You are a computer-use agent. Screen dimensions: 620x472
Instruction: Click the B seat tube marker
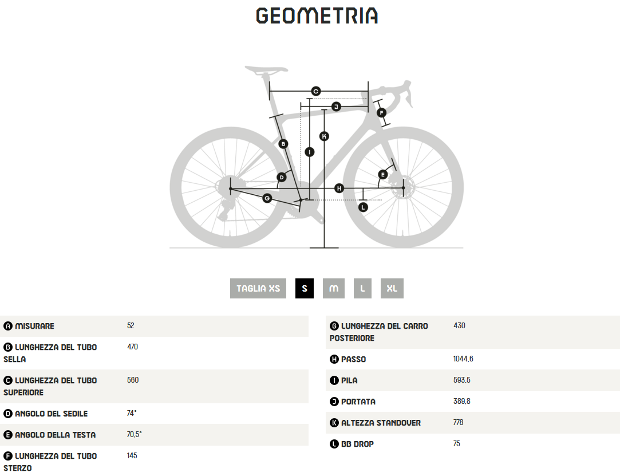283,144
